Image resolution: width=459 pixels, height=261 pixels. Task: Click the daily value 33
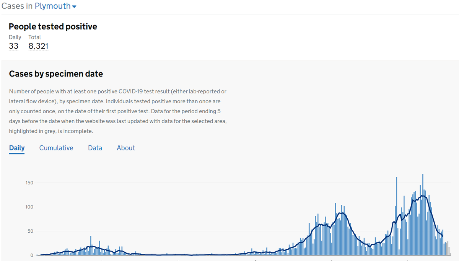coord(13,46)
